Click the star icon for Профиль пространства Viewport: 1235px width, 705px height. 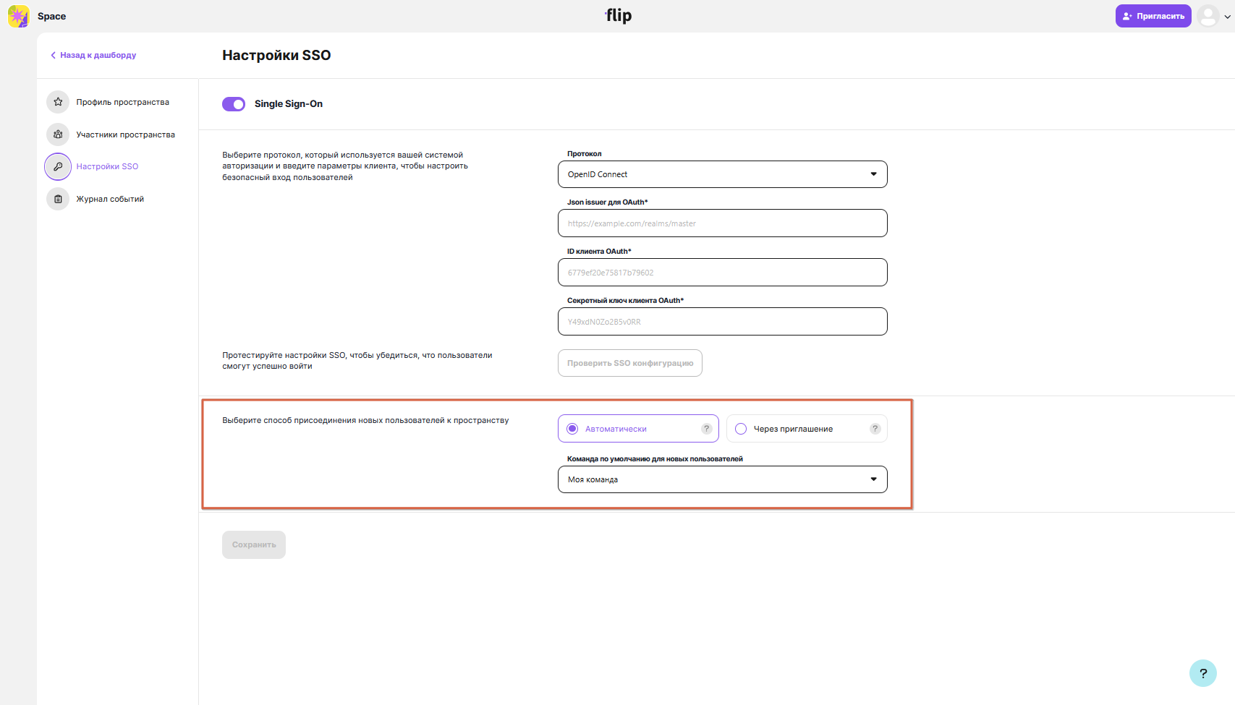click(x=58, y=102)
